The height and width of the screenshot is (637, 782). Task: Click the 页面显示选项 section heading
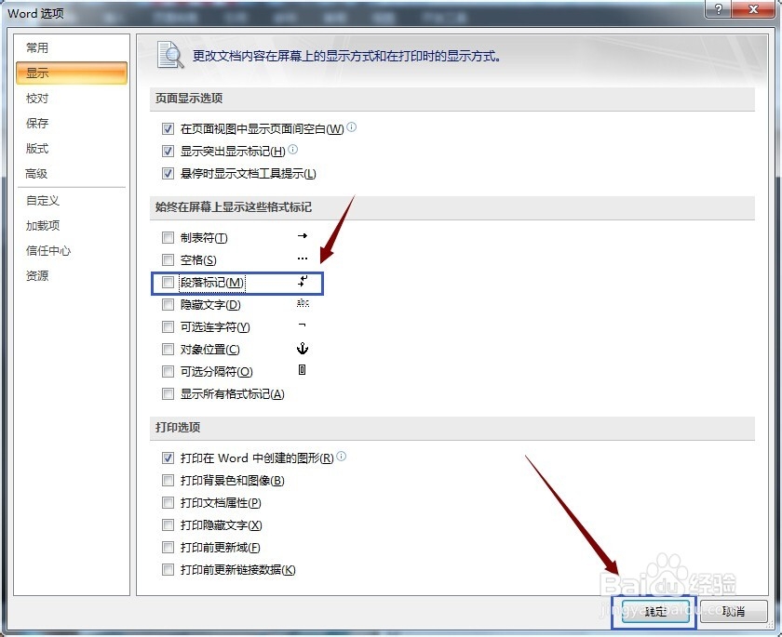tap(189, 99)
